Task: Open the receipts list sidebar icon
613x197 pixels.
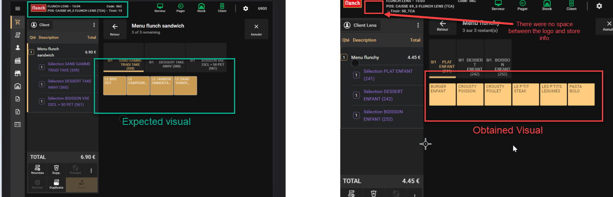Action: [18, 35]
